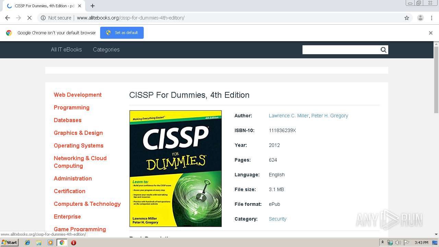
Task: Open the Programming category
Action: tap(71, 107)
